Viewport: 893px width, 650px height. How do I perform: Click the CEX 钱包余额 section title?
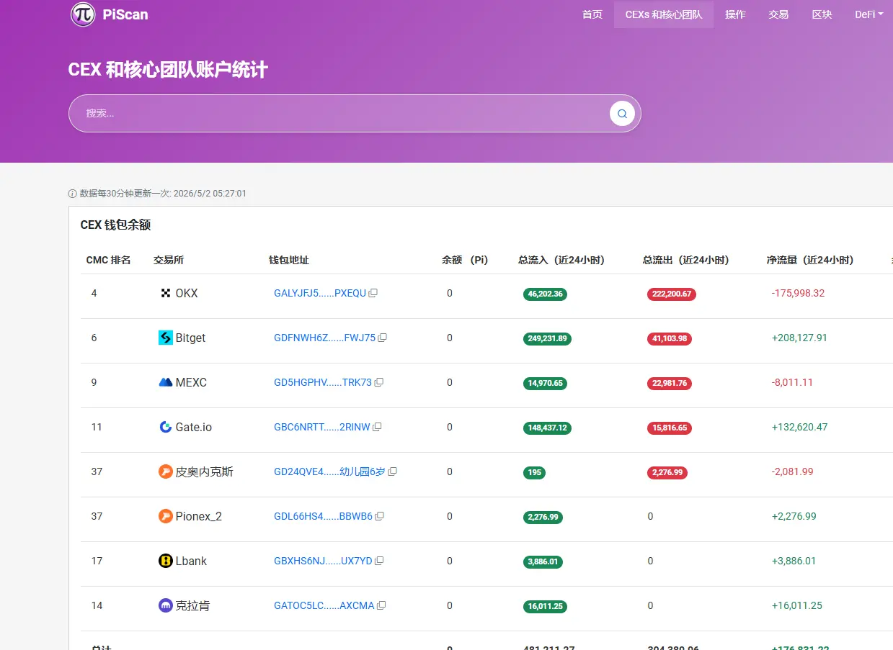tap(115, 225)
